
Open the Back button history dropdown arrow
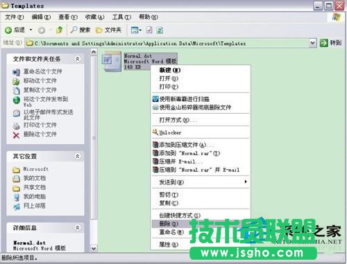[31, 30]
